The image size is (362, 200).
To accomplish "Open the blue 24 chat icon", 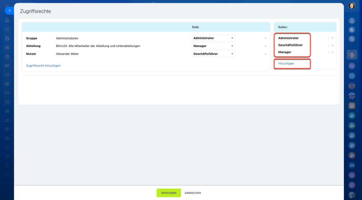I will tap(352, 165).
